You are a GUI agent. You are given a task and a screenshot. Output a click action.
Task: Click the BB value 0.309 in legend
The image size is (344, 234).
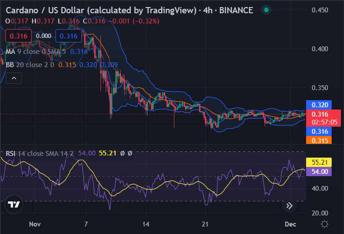click(109, 65)
